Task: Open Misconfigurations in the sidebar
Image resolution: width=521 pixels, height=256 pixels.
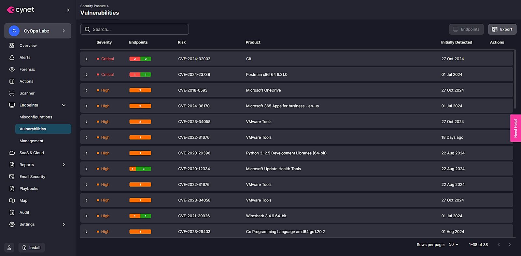Action: point(36,117)
